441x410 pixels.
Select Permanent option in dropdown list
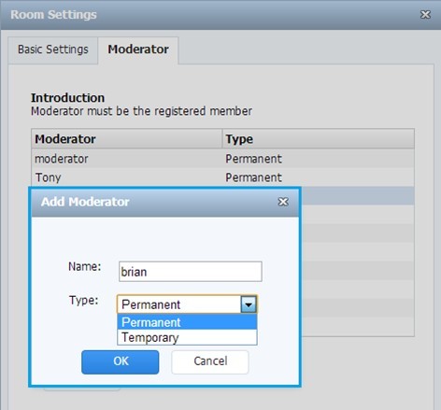tap(187, 322)
